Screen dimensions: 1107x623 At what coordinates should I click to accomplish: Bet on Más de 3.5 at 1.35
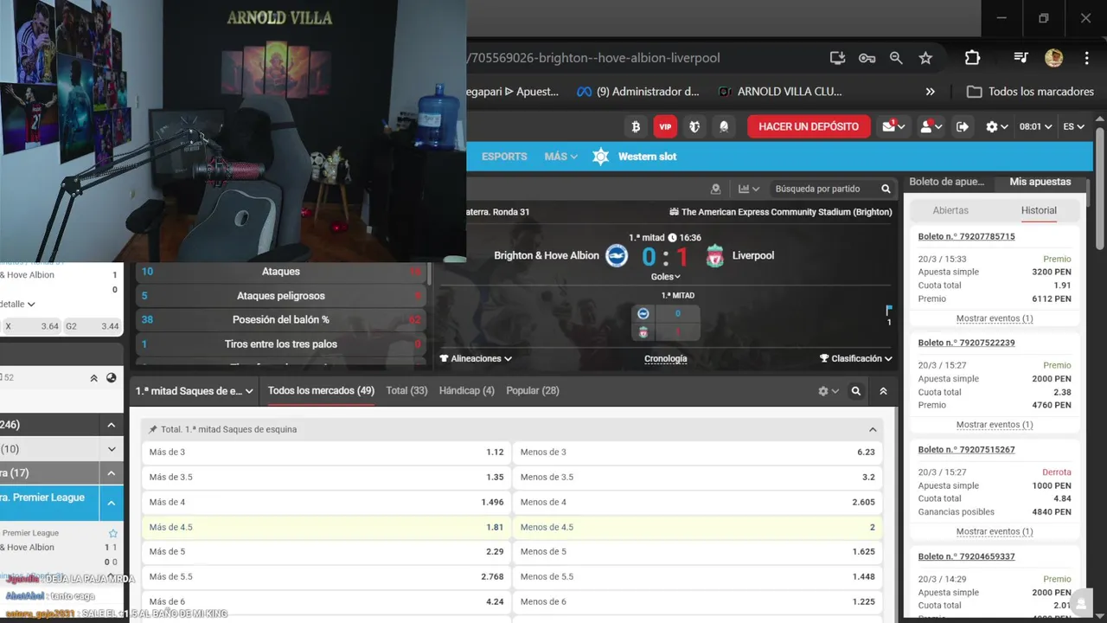pos(326,477)
